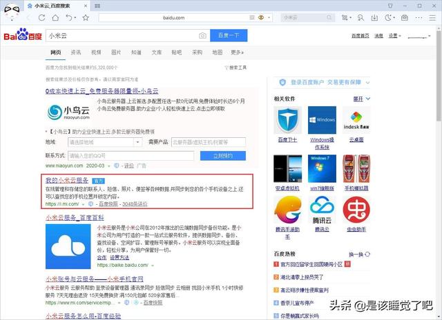Open the browser hamburger menu

[x=432, y=18]
